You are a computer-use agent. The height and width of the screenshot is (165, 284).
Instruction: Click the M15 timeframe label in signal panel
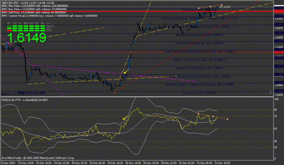31,23
